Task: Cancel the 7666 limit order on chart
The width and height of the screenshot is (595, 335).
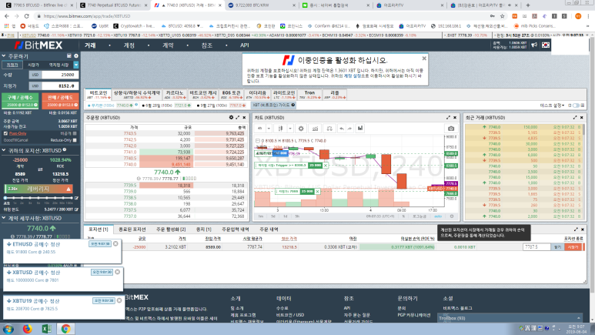Action: (x=318, y=192)
